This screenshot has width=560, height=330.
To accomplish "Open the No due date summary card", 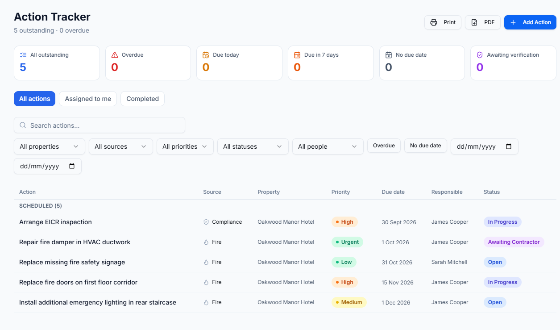I will (422, 63).
